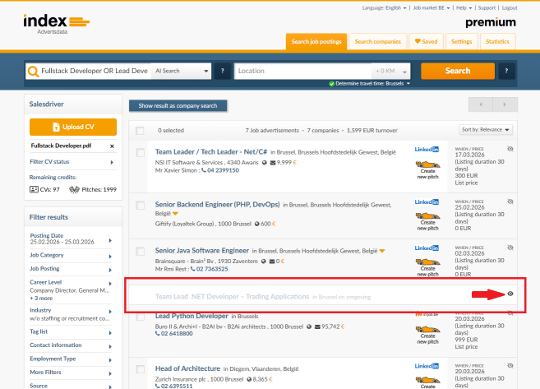Hide the Head of Architecture posting
This screenshot has width=540, height=389.
[510, 365]
